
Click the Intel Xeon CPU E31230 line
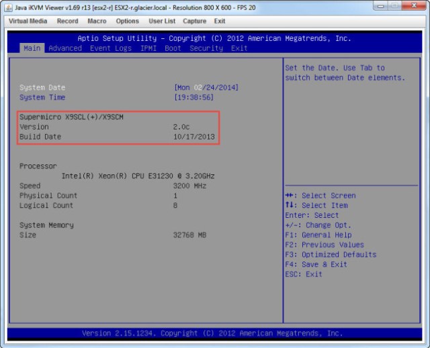point(138,176)
